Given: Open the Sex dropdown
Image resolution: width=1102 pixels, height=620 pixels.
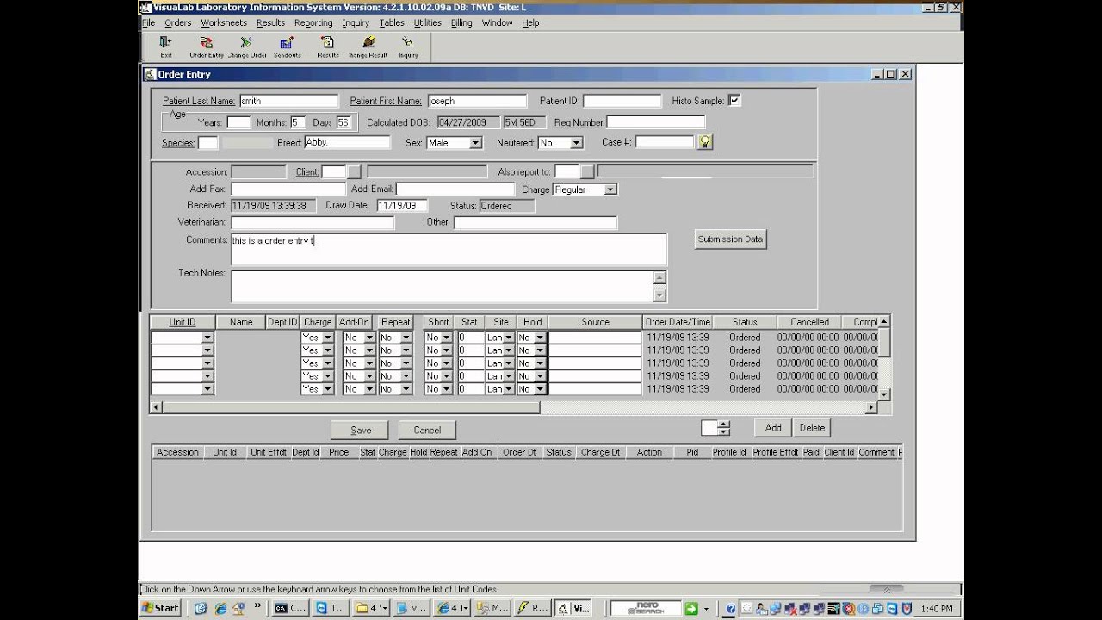Looking at the screenshot, I should (475, 143).
